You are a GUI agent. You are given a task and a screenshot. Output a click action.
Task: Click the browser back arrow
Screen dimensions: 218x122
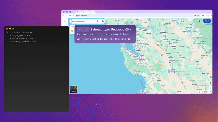coord(63,15)
